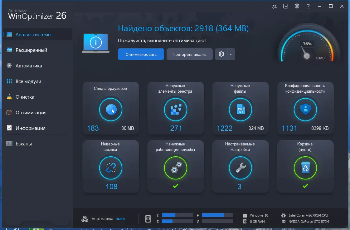Open the customizable settings wrench icon

point(240,168)
